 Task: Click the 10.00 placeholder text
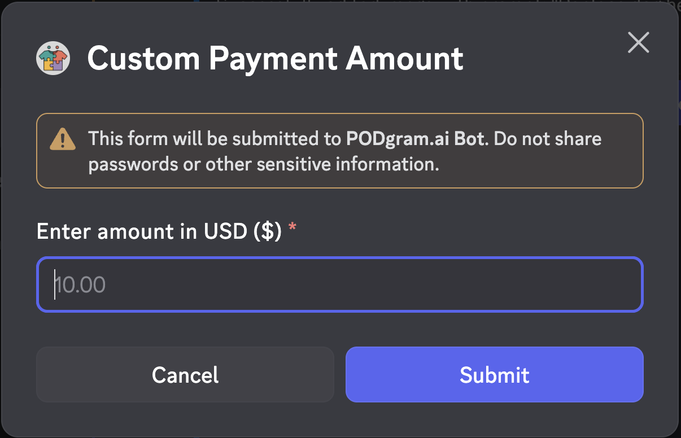[81, 285]
